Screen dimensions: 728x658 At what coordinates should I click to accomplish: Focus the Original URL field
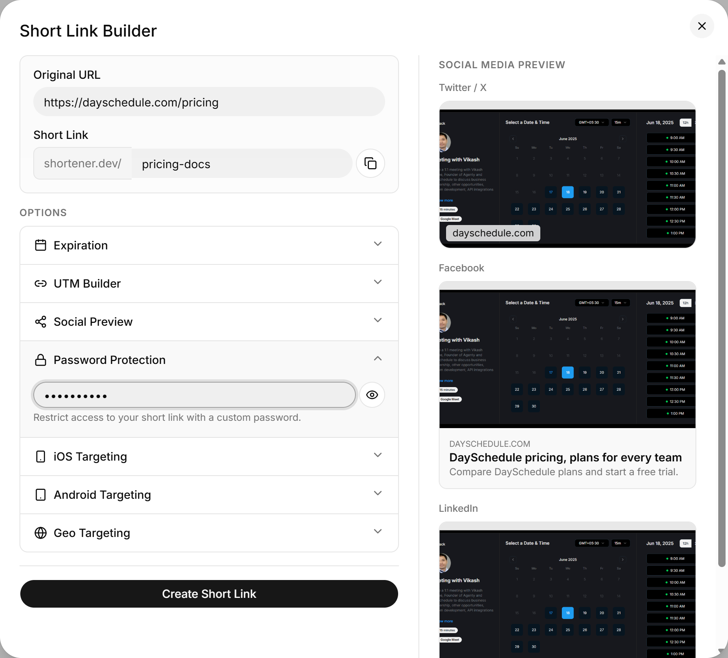[x=209, y=102]
